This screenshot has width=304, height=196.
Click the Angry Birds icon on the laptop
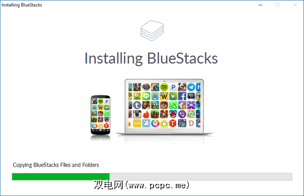[173, 114]
